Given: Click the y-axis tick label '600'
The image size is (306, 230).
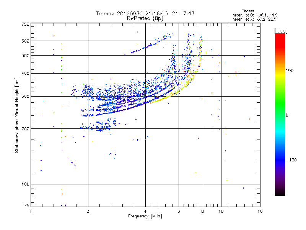Looking at the screenshot, I should pos(26,41).
